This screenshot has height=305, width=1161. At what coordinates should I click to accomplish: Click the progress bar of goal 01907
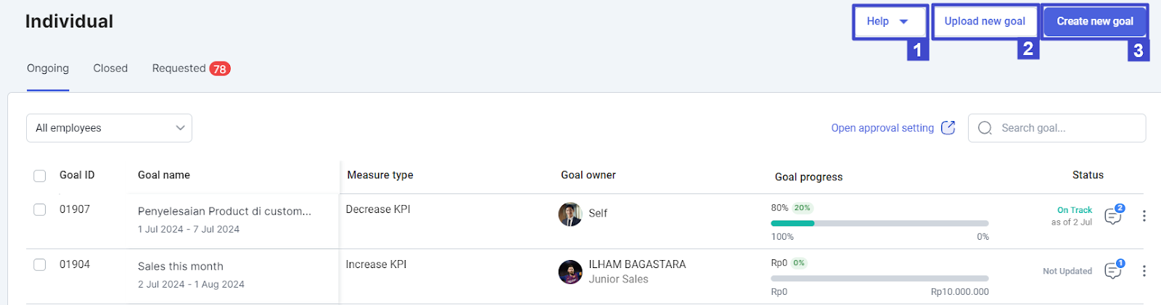point(879,223)
